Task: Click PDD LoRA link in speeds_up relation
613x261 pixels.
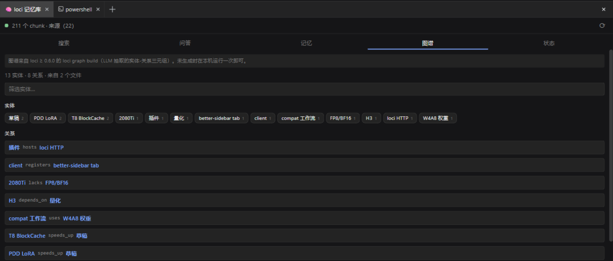Action: coord(22,254)
